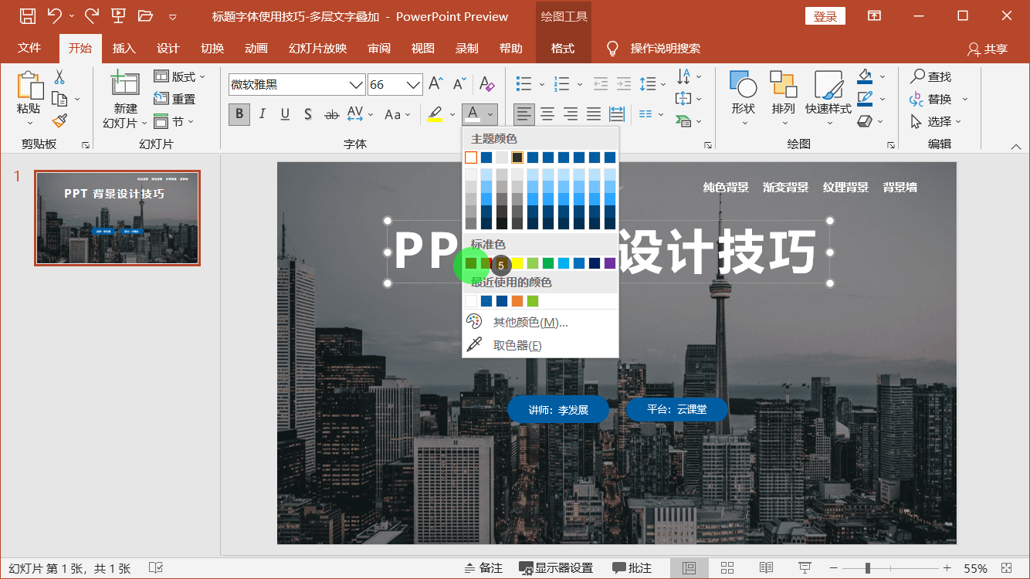Toggle Bold formatting
Screen dimensions: 1030x579
tap(239, 114)
